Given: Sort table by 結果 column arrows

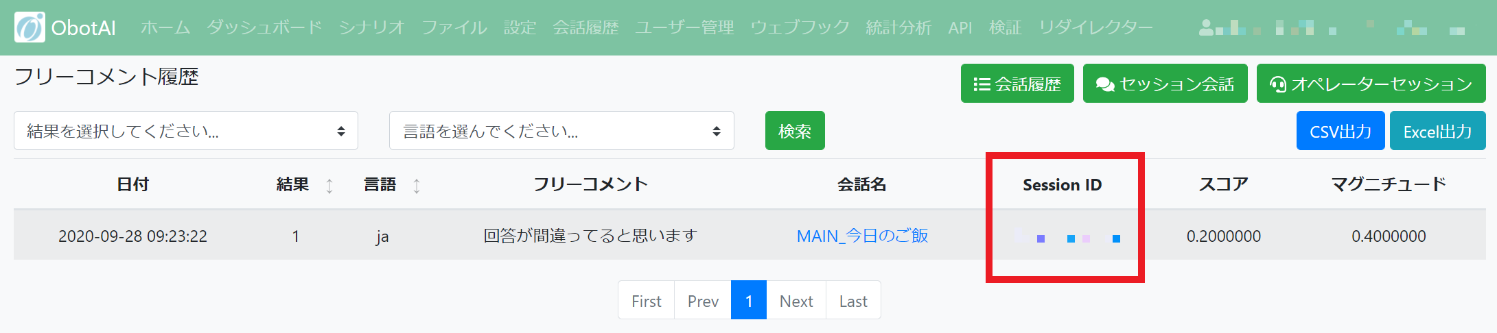Looking at the screenshot, I should pyautogui.click(x=329, y=185).
